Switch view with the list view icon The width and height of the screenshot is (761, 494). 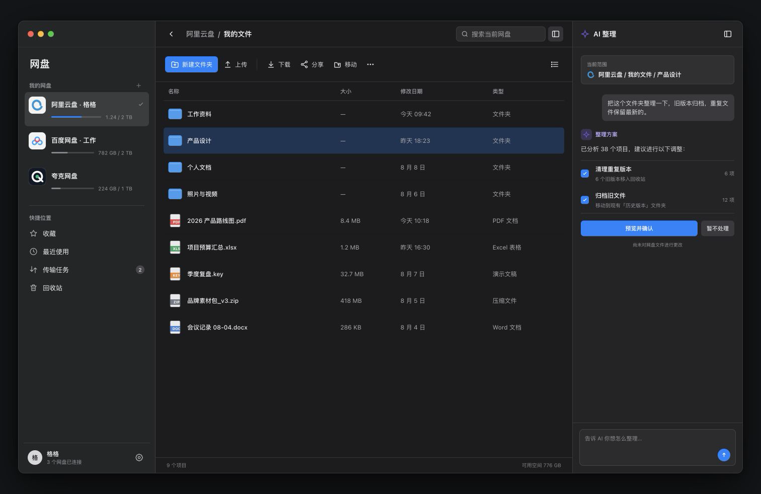coord(554,64)
